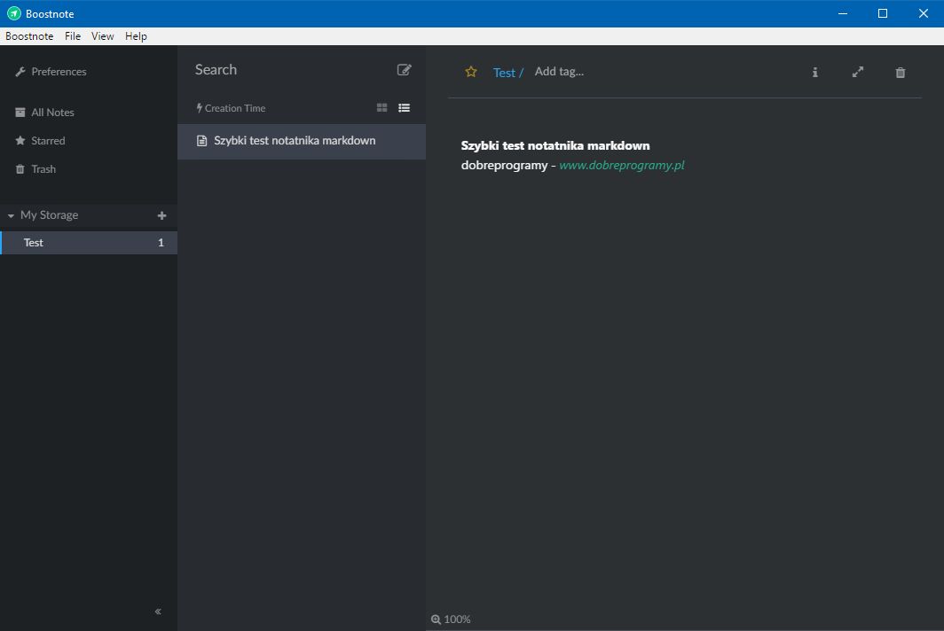Click the note document icon in list

201,141
